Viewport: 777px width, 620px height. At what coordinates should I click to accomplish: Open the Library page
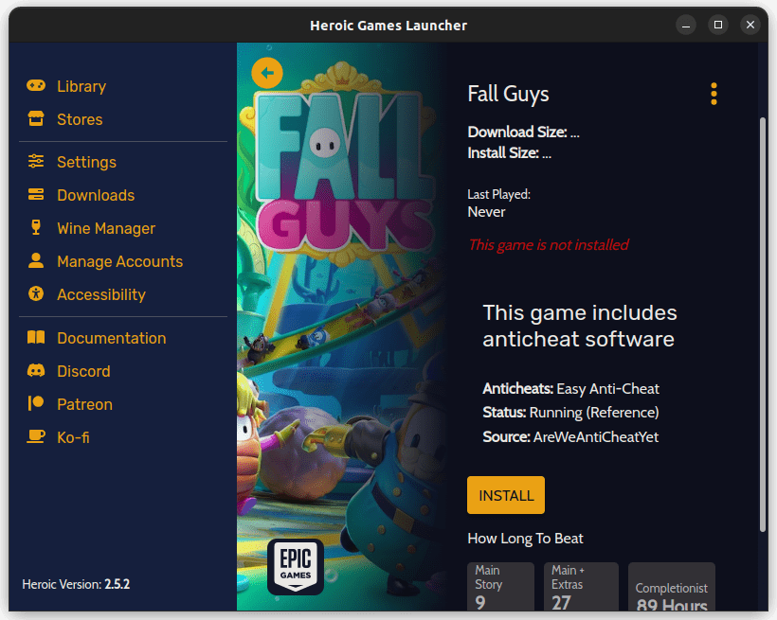[x=81, y=86]
